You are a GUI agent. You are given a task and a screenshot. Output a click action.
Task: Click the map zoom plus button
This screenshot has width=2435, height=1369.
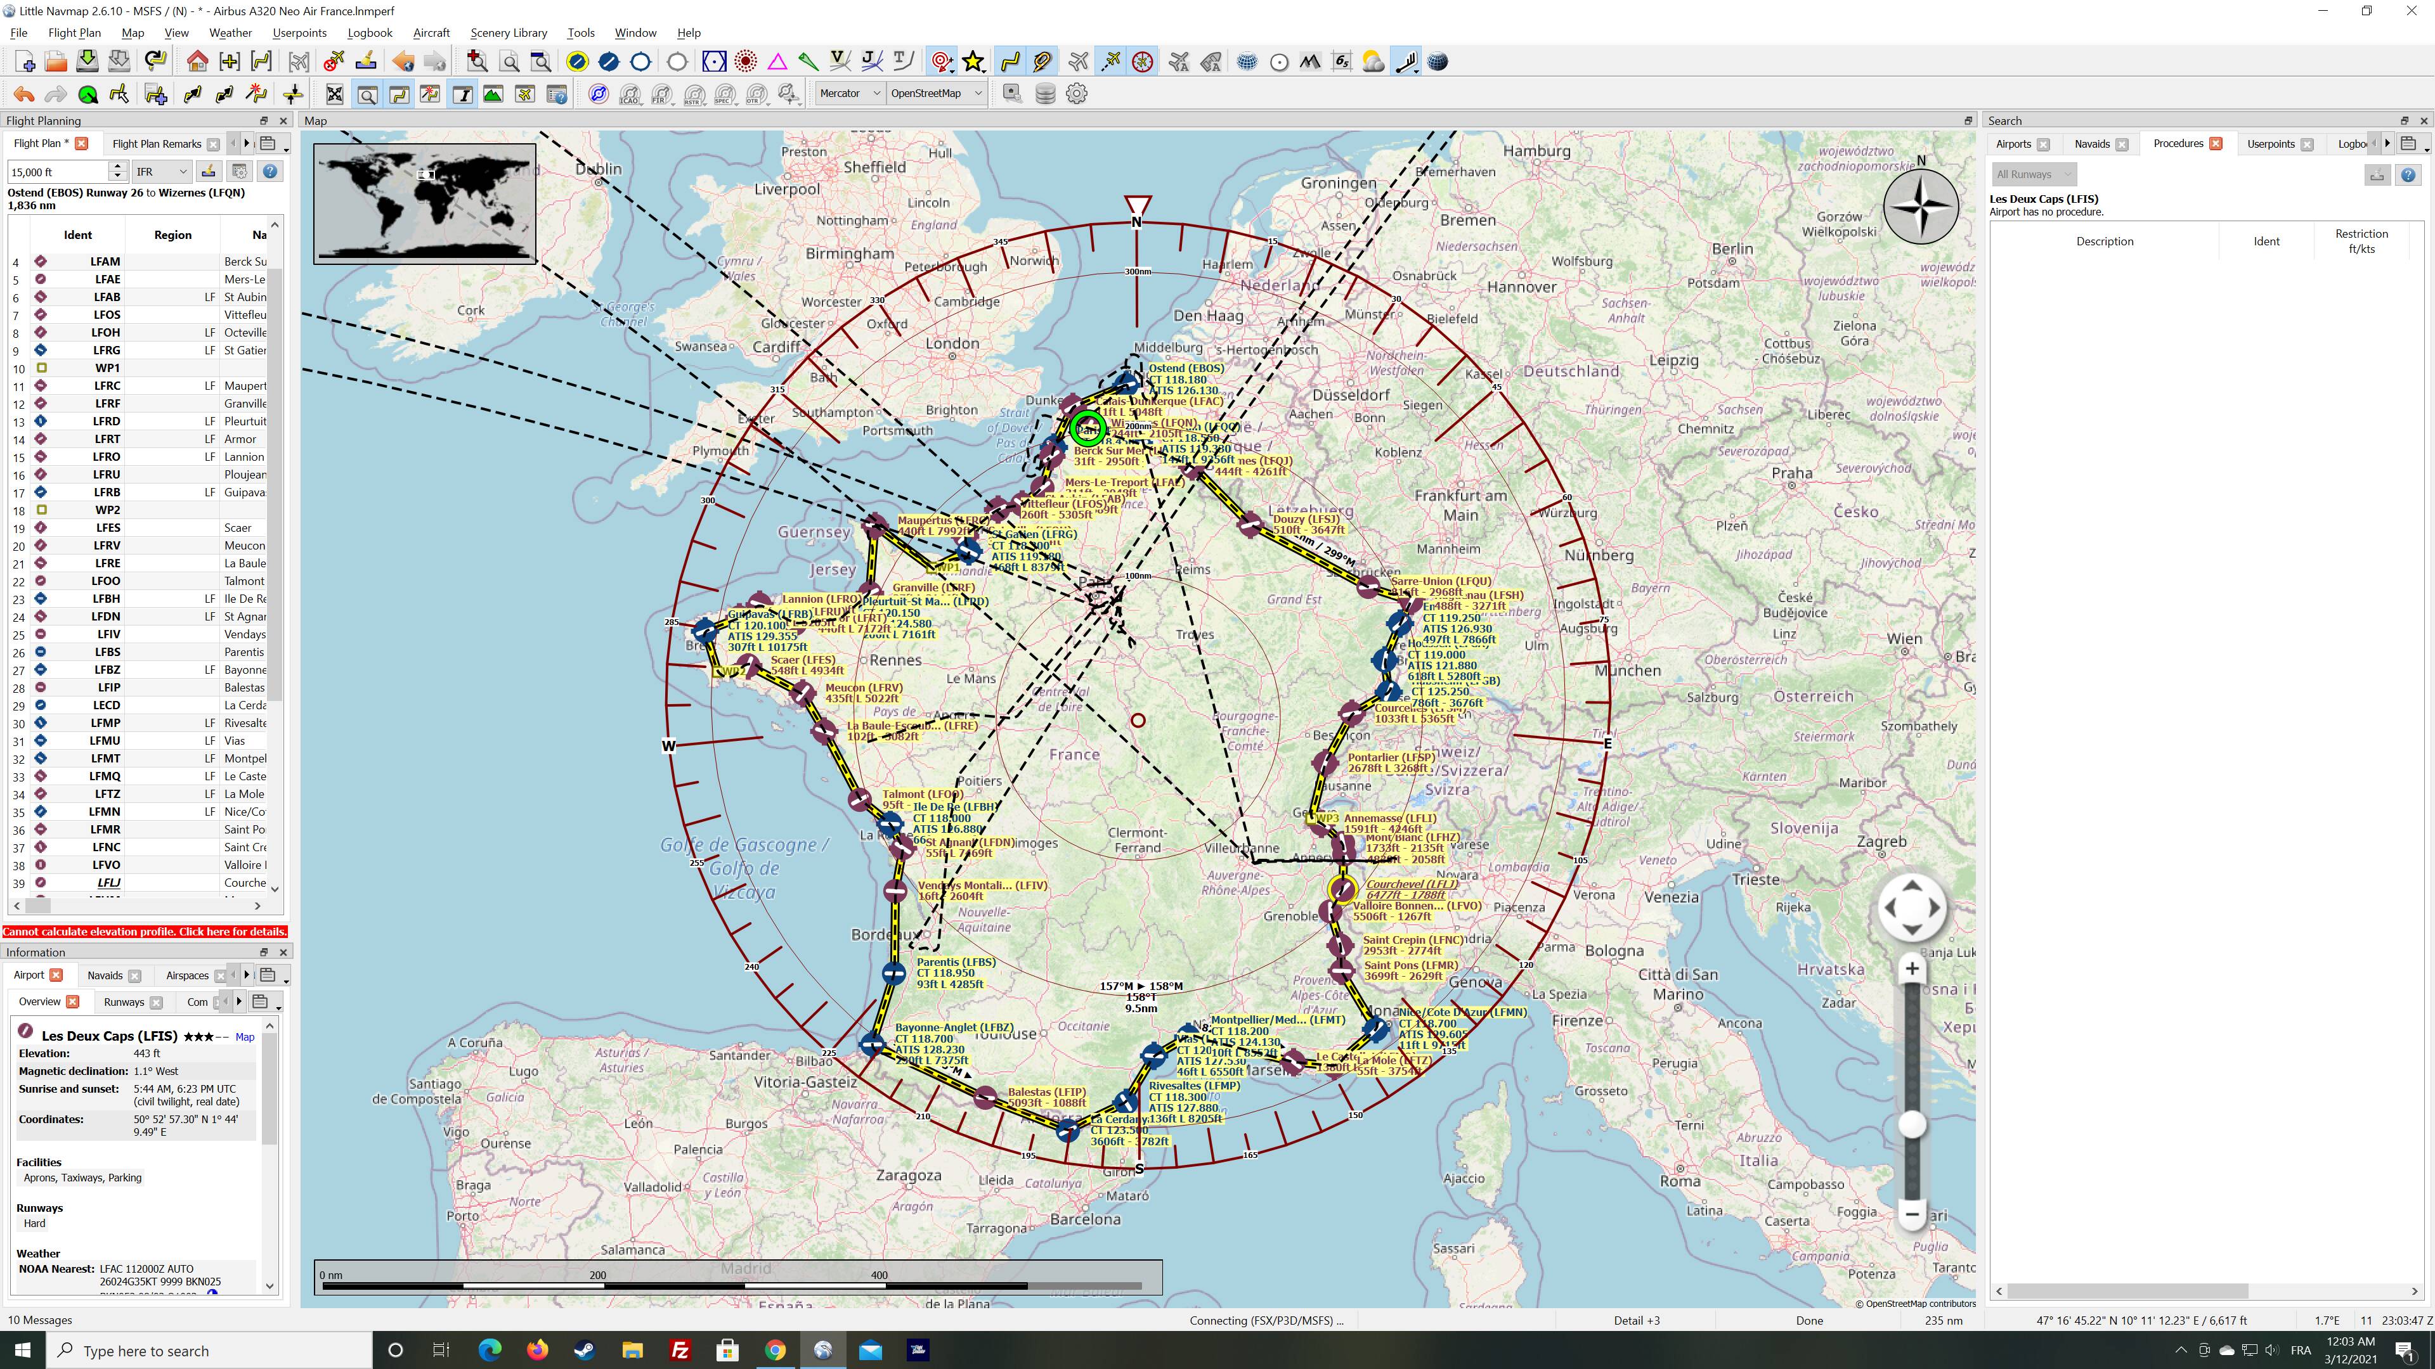(1912, 968)
